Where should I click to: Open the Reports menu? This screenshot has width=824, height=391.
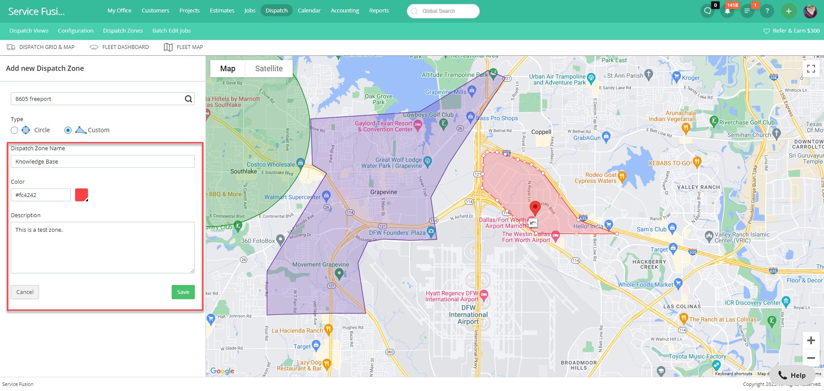379,11
